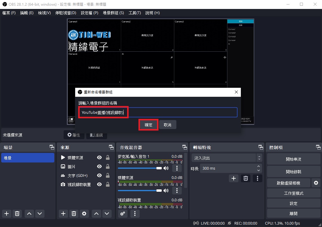Toggle visibility of 圖片 source

click(99, 166)
